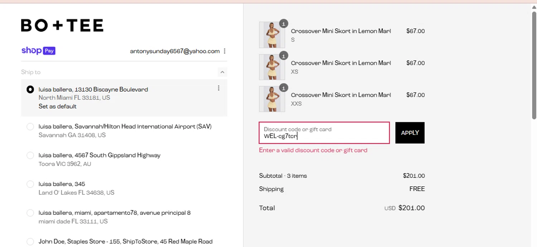
Task: Click the Ship to label
Action: pos(31,72)
